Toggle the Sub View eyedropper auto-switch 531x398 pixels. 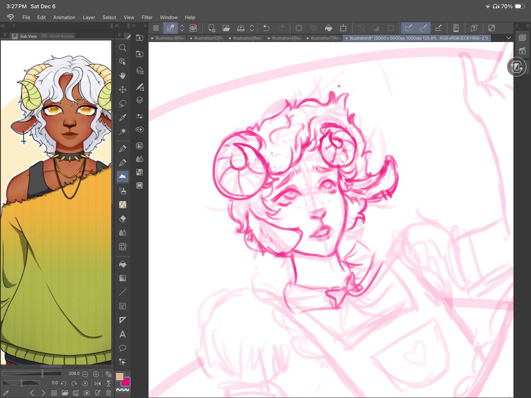(x=6, y=393)
